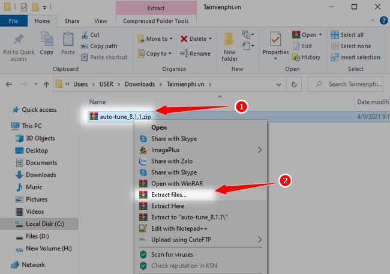This screenshot has width=390, height=274.
Task: Switch to the Share tab
Action: click(72, 21)
